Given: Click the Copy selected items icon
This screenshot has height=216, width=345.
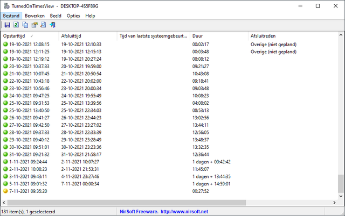Looking at the screenshot, I should click(25, 25).
